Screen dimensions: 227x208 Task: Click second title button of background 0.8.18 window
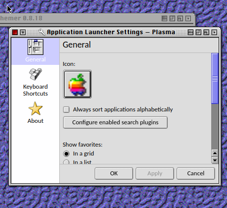(172, 18)
